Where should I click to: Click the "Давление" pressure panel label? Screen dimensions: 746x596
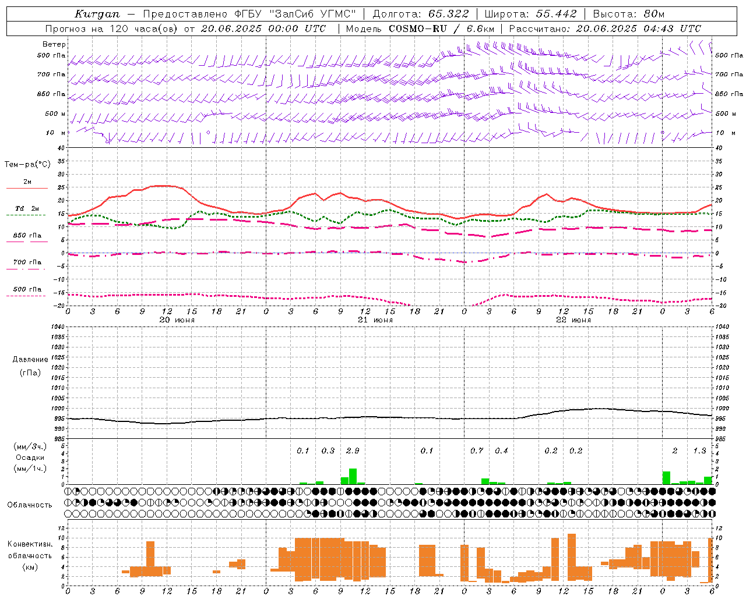[30, 360]
